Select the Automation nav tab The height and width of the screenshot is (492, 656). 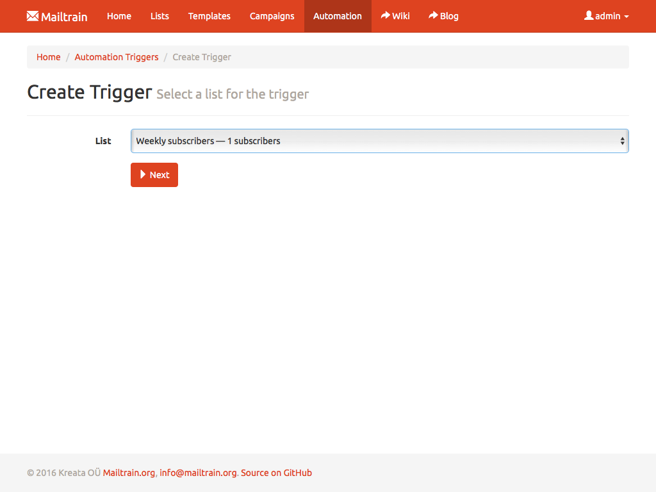(x=337, y=16)
